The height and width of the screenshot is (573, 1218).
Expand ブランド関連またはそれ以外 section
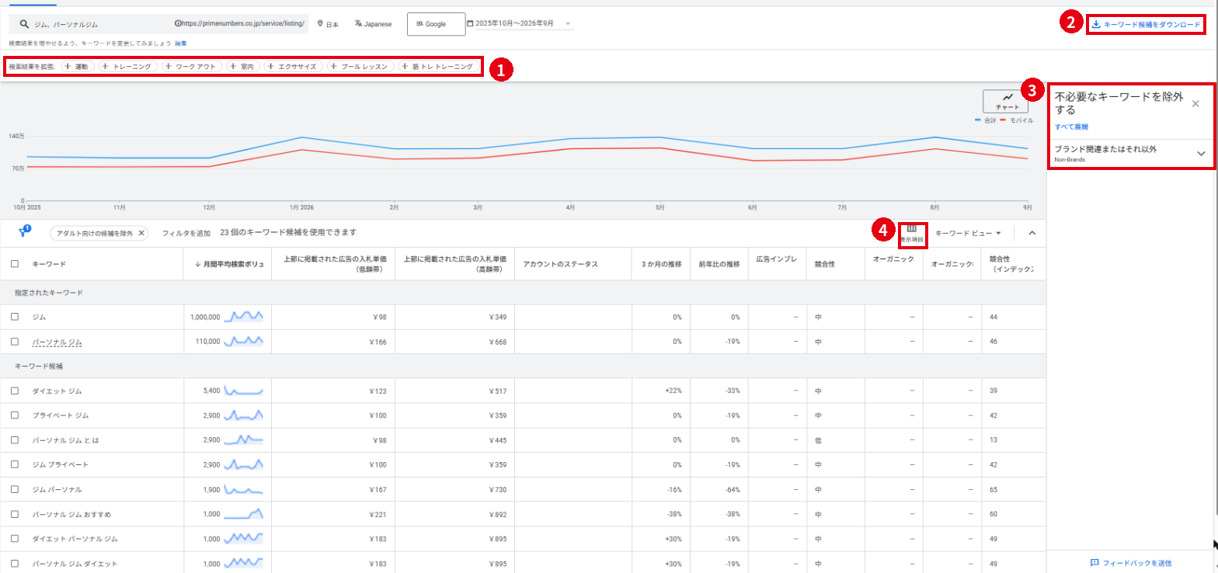pyautogui.click(x=1201, y=153)
